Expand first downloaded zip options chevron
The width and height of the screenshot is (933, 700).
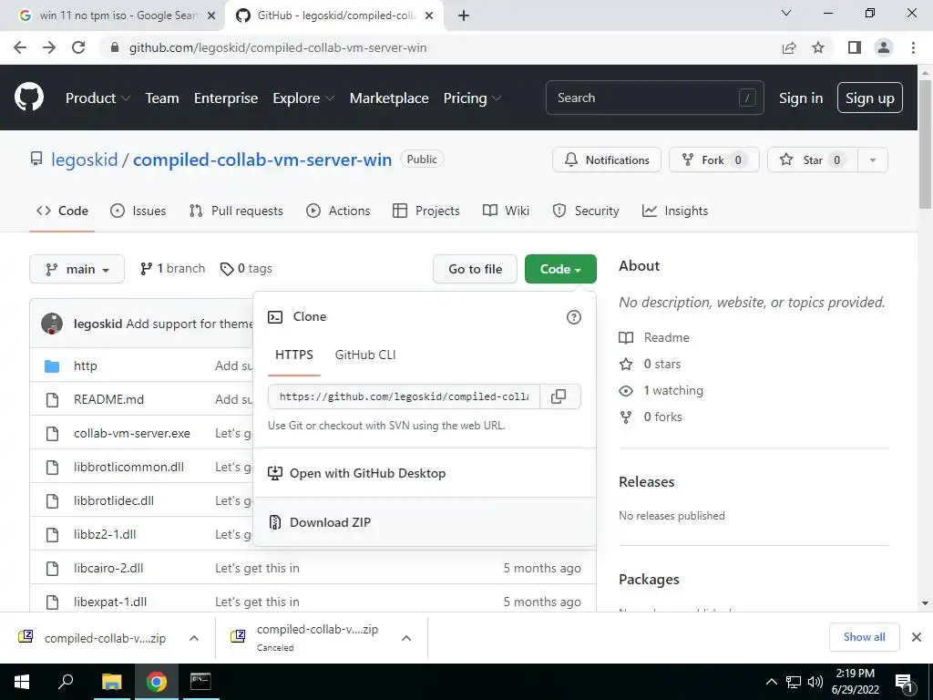(194, 638)
